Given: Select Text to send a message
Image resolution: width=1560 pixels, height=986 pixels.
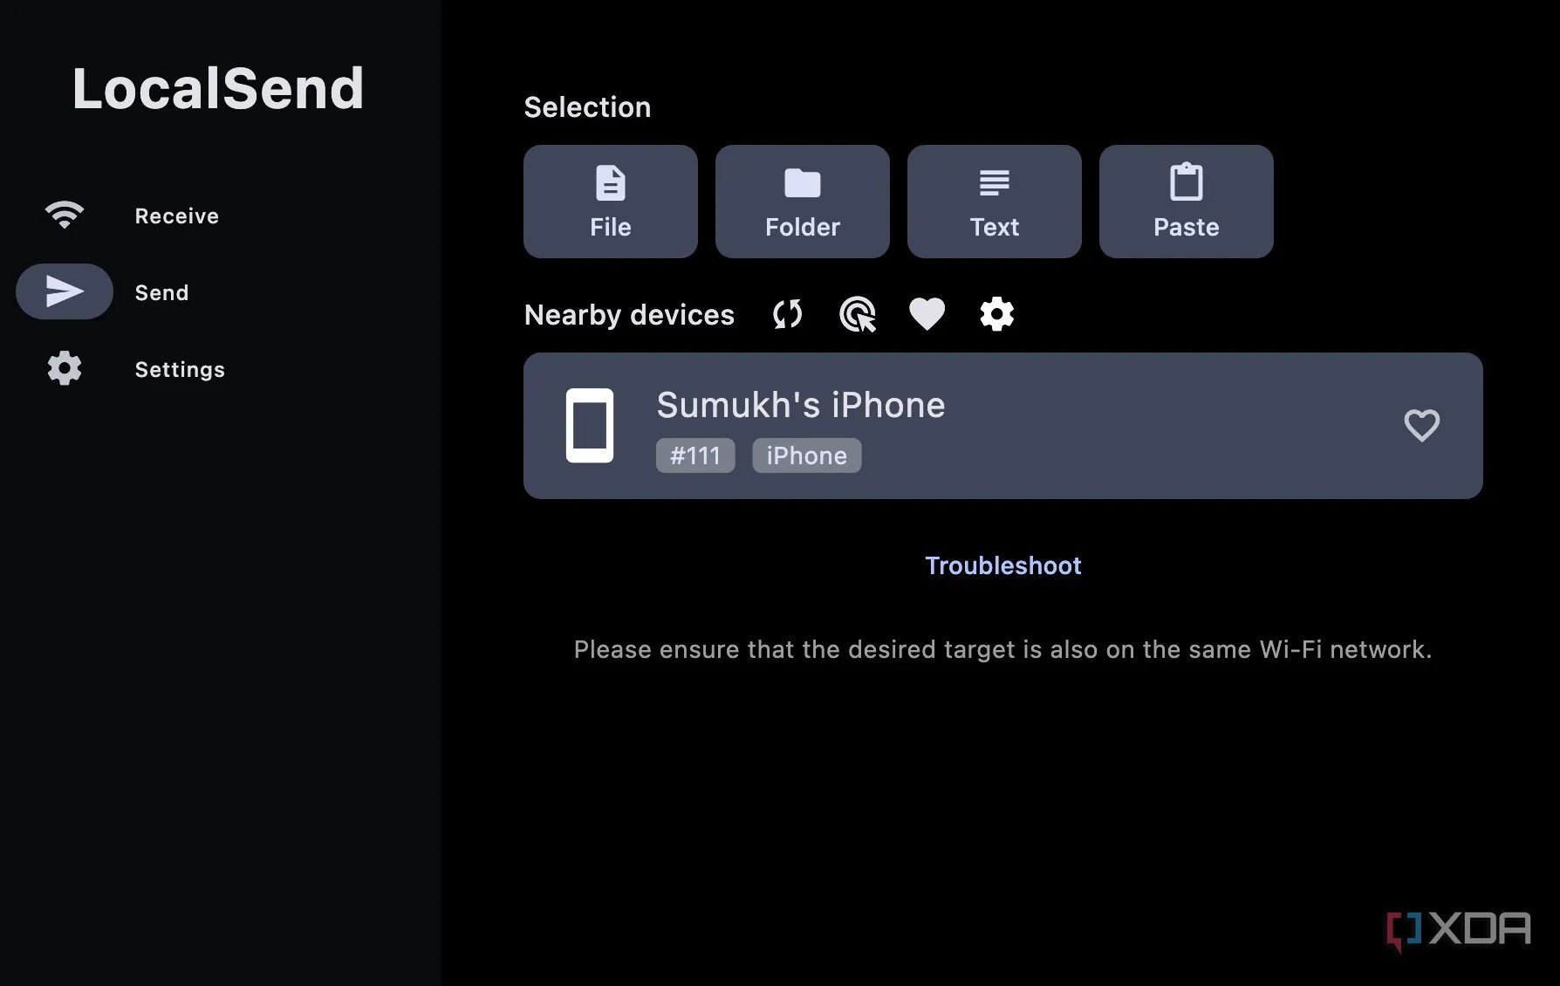Looking at the screenshot, I should [995, 202].
